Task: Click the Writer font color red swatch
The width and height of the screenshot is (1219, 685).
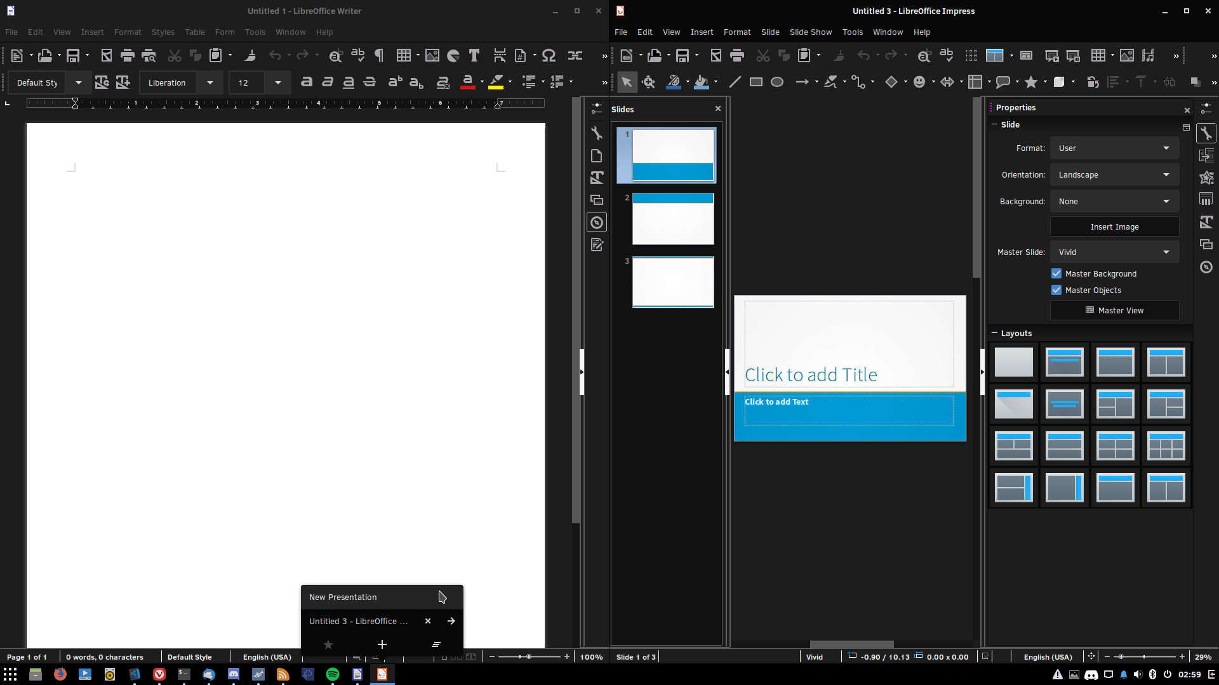Action: point(467,82)
